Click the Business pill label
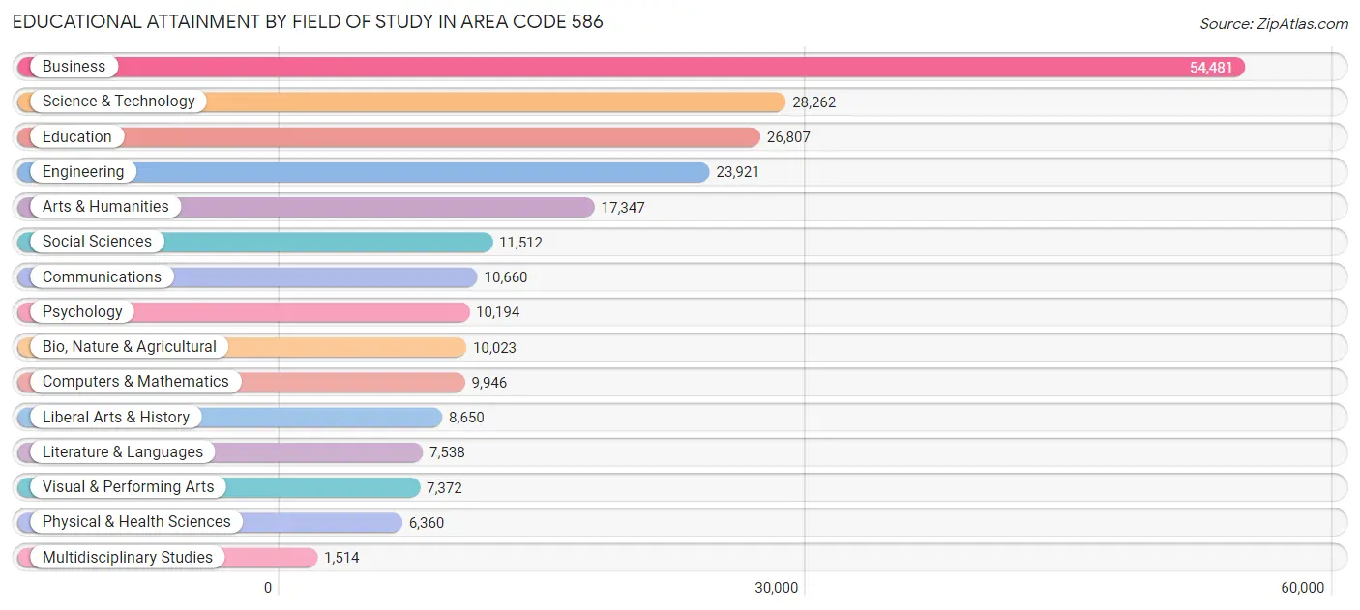Screen dimensions: 1360x610 tap(73, 66)
